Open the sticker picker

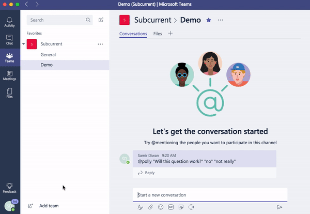(x=181, y=207)
